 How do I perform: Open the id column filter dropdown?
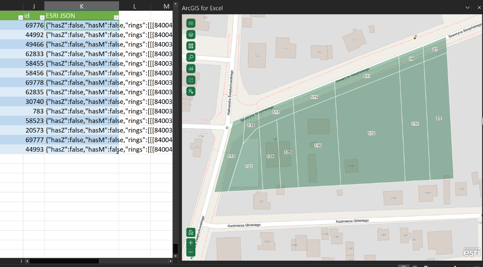coord(42,17)
